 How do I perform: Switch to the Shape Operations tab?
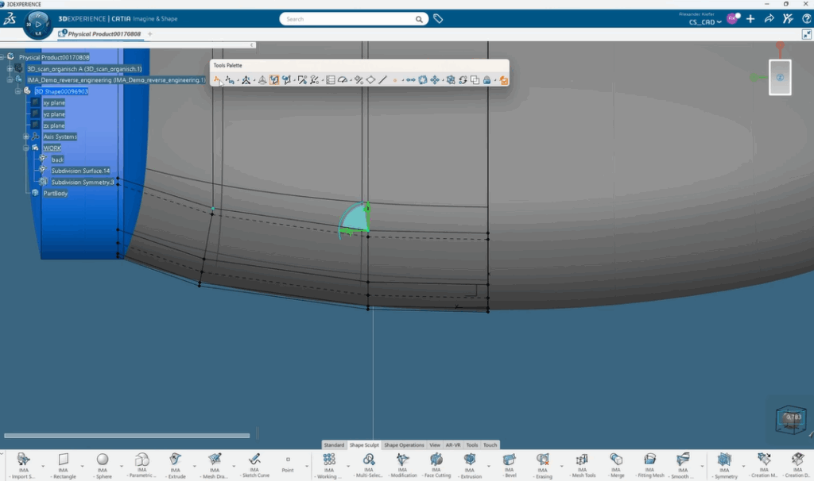[405, 445]
